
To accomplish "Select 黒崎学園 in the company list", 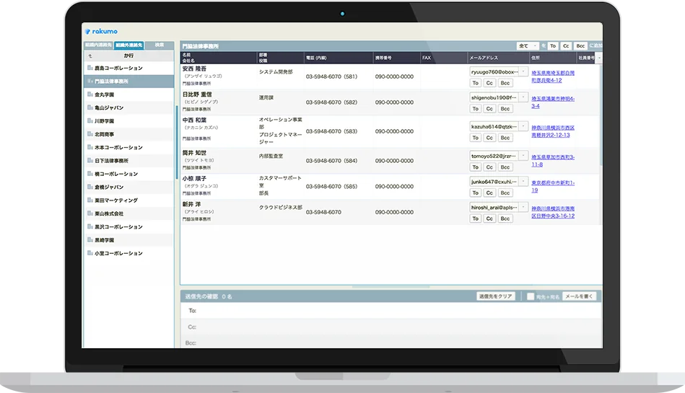I will [129, 239].
